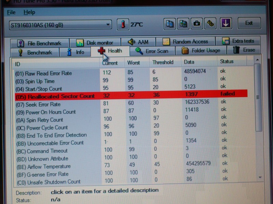Select the (BC) Command Timeout row
Viewport: 273px width, 204px height.
[x=132, y=150]
